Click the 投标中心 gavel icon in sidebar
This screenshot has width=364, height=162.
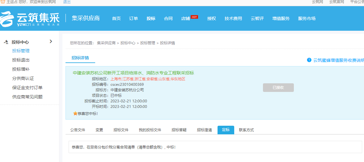click(6, 42)
